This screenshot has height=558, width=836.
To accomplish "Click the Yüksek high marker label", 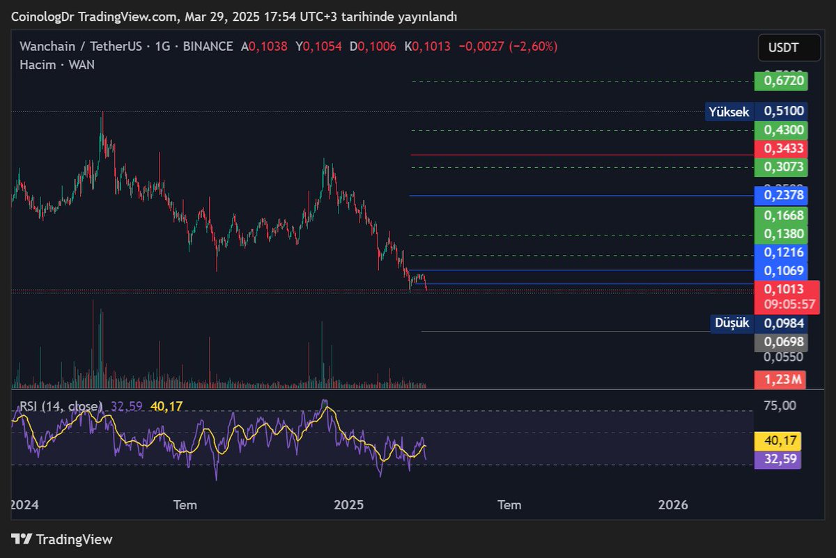I will (x=729, y=111).
